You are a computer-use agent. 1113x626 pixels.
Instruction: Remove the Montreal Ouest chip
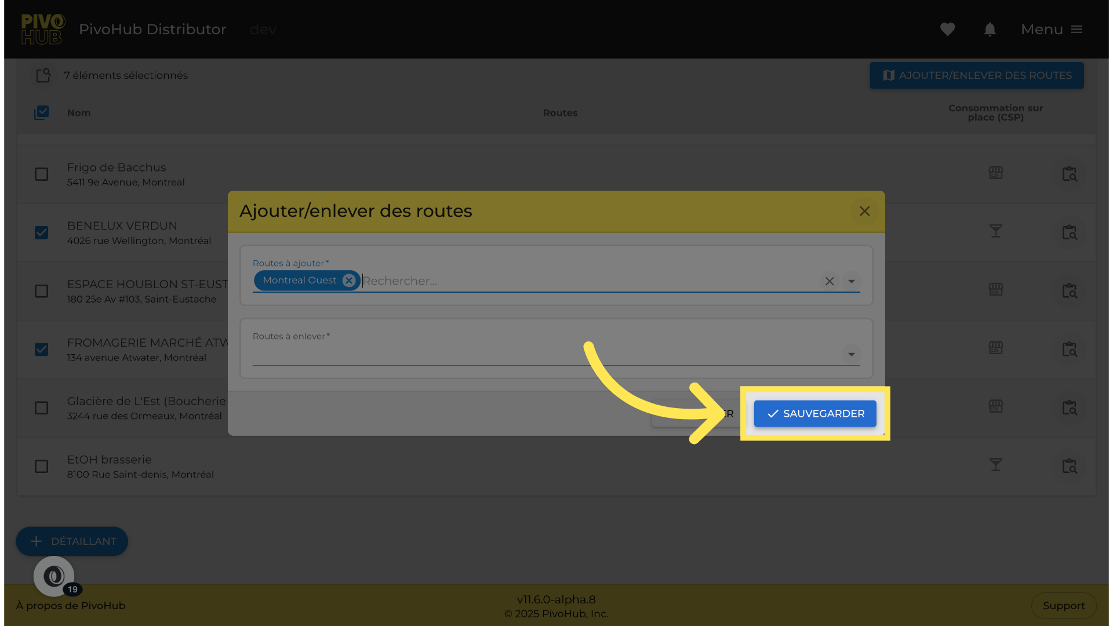click(x=348, y=281)
